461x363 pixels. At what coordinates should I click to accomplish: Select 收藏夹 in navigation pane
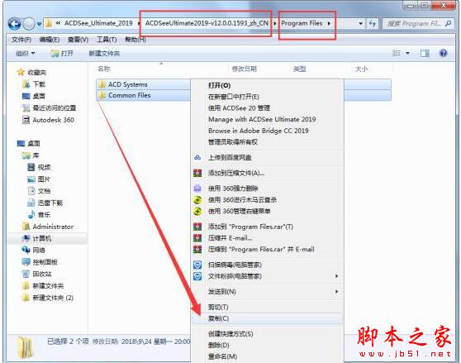[31, 73]
